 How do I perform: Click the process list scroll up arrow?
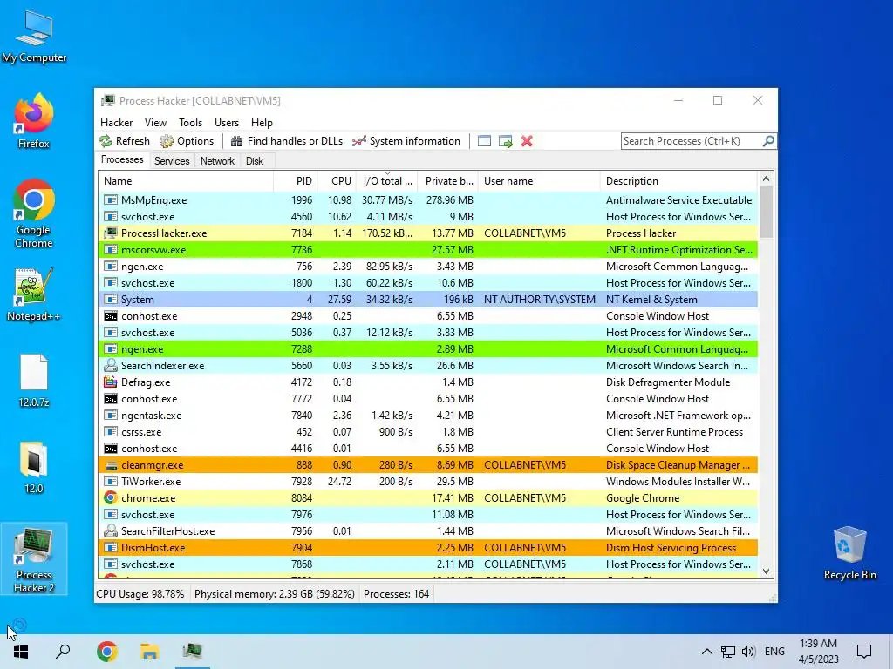click(766, 179)
